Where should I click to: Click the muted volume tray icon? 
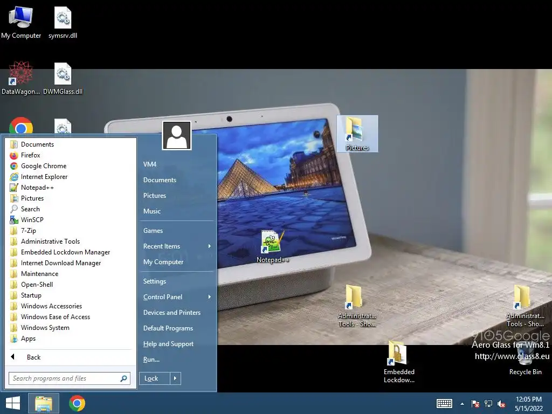(502, 404)
